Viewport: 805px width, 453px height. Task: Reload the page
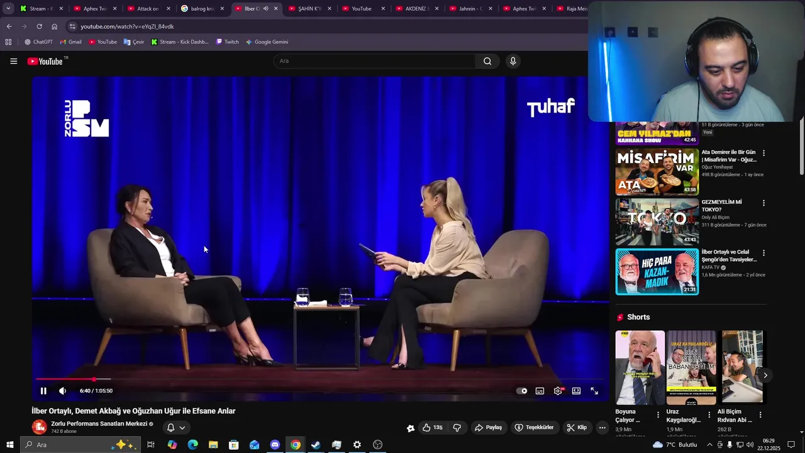(x=39, y=26)
